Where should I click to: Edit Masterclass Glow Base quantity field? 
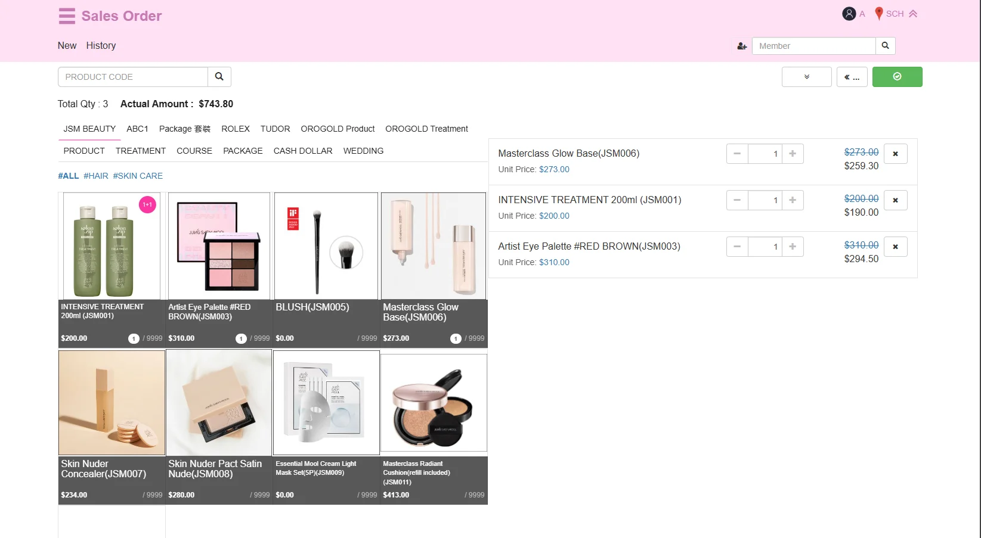[765, 154]
